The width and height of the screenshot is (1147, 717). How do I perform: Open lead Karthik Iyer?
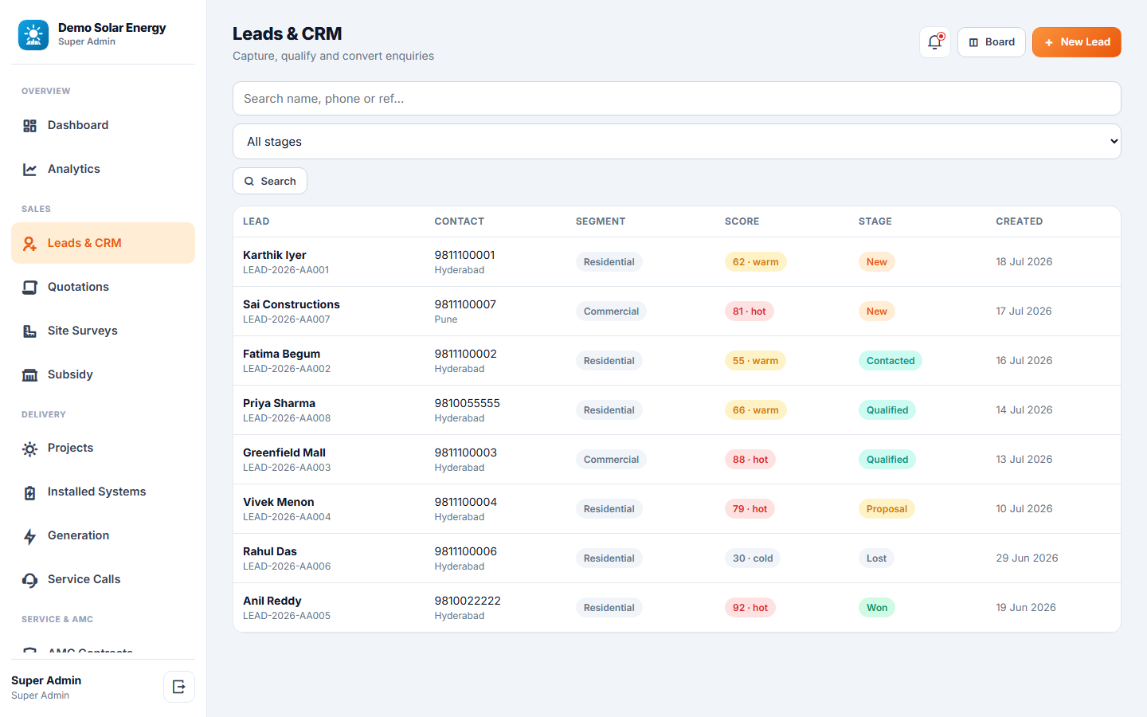click(x=275, y=255)
